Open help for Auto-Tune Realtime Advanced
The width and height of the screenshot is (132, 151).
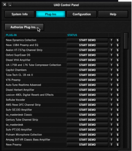tap(111, 85)
